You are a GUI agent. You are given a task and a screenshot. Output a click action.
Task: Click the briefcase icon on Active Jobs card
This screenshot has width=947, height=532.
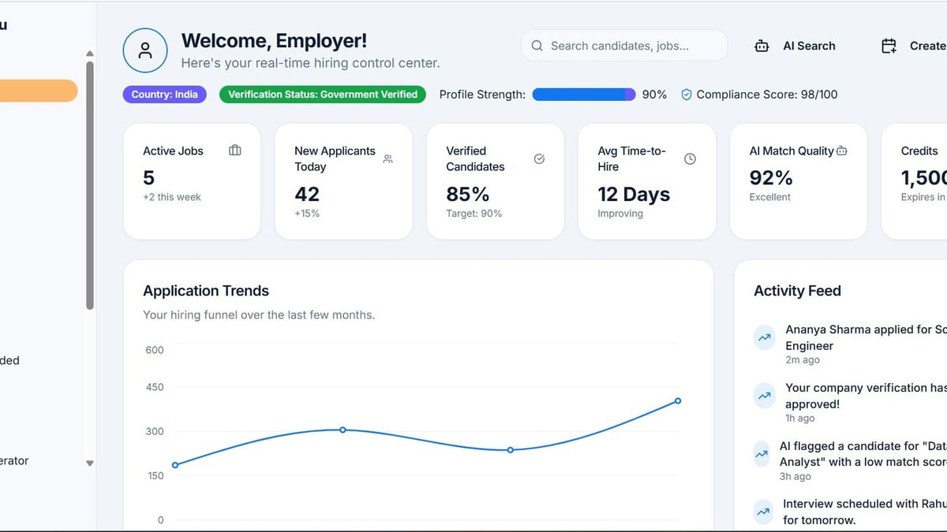(x=235, y=151)
